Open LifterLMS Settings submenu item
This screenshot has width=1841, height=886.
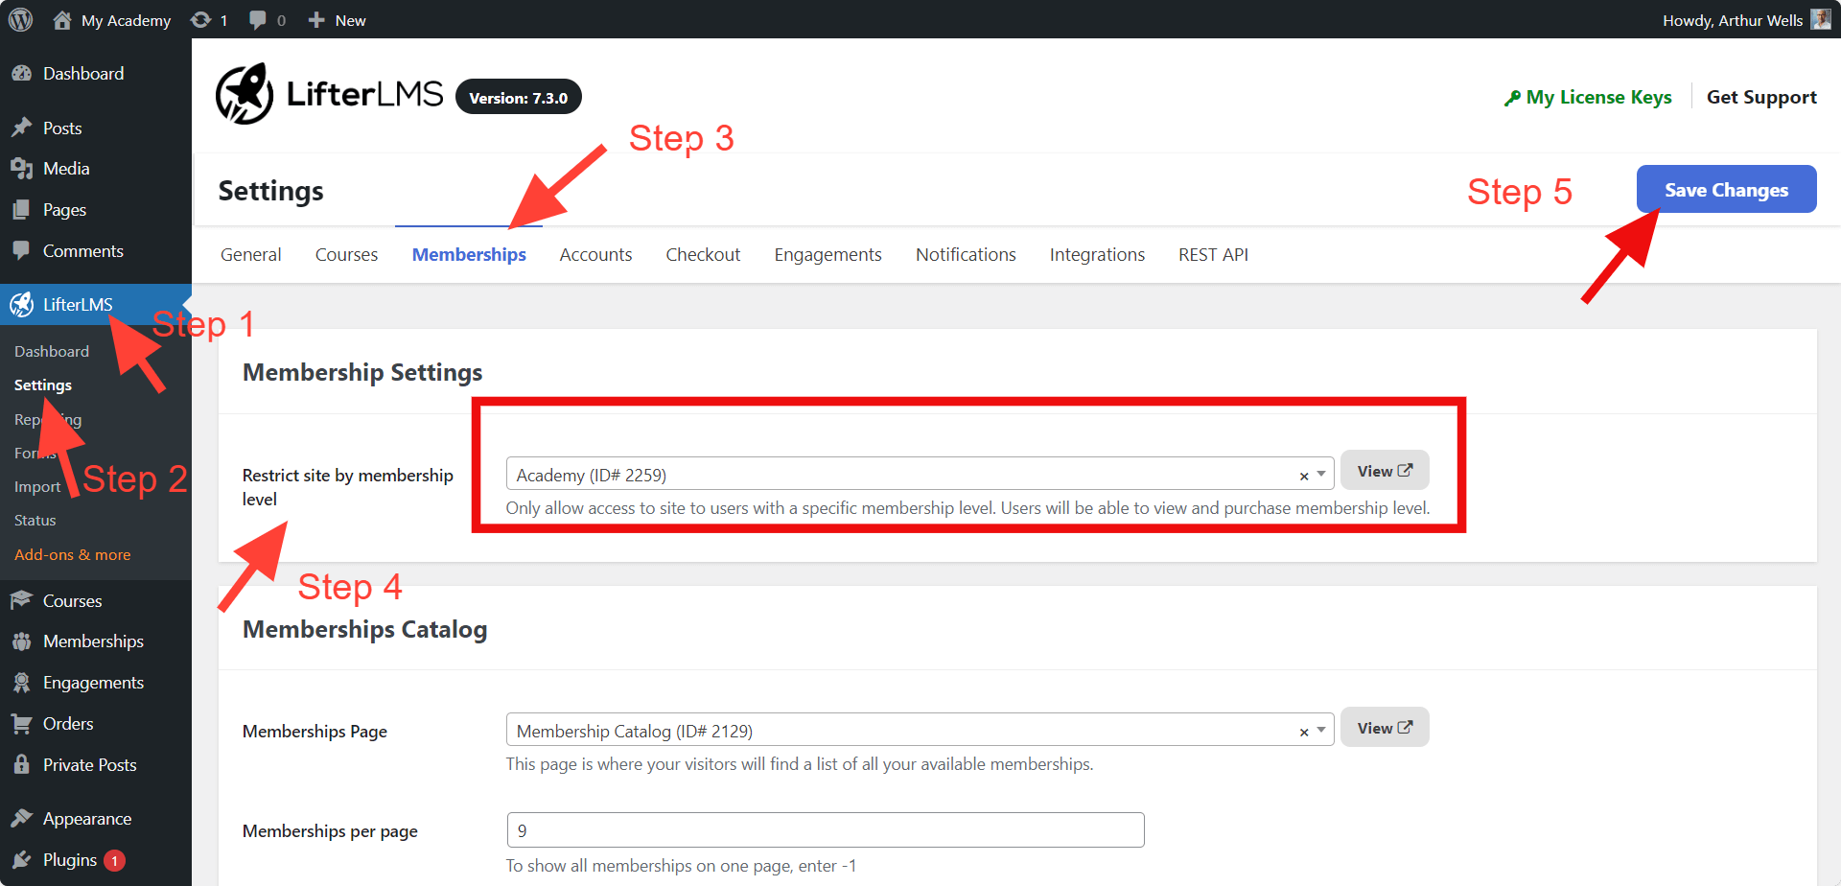point(43,385)
